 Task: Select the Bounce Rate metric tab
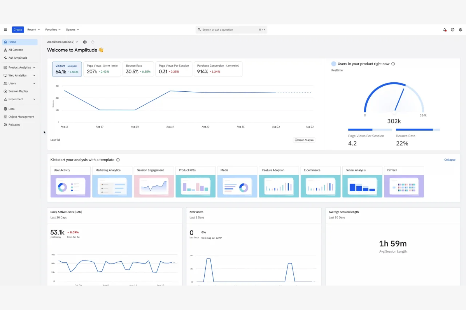(x=138, y=69)
